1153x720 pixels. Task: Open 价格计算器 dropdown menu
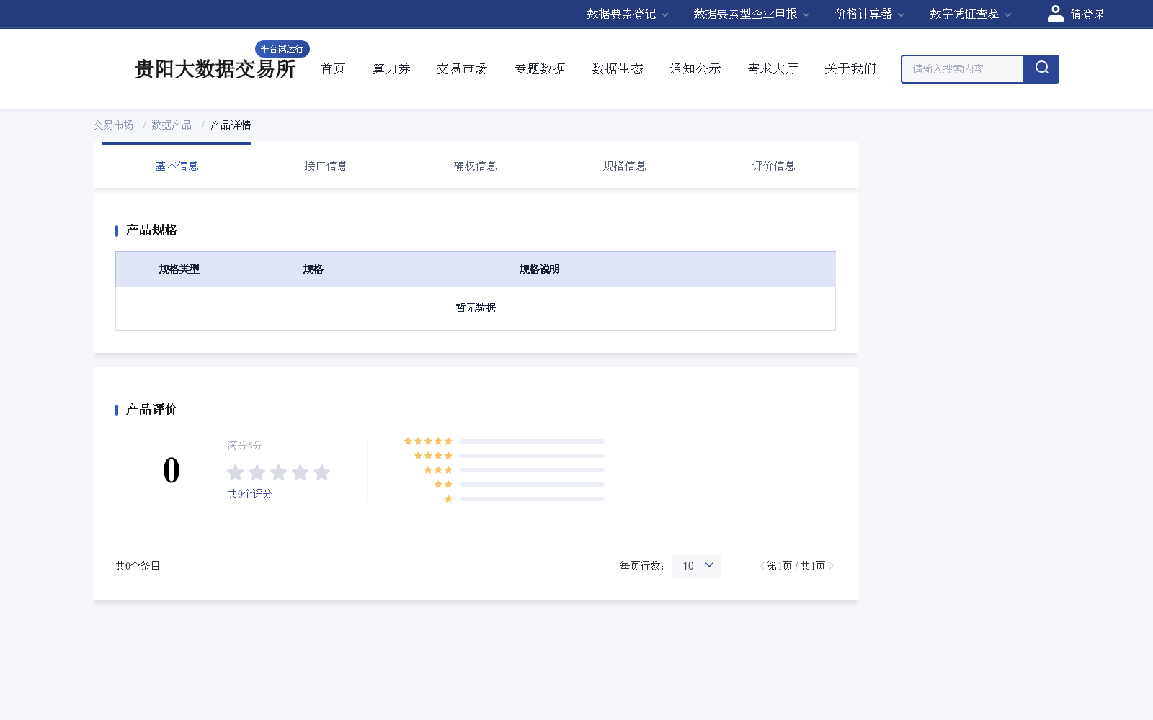[870, 14]
